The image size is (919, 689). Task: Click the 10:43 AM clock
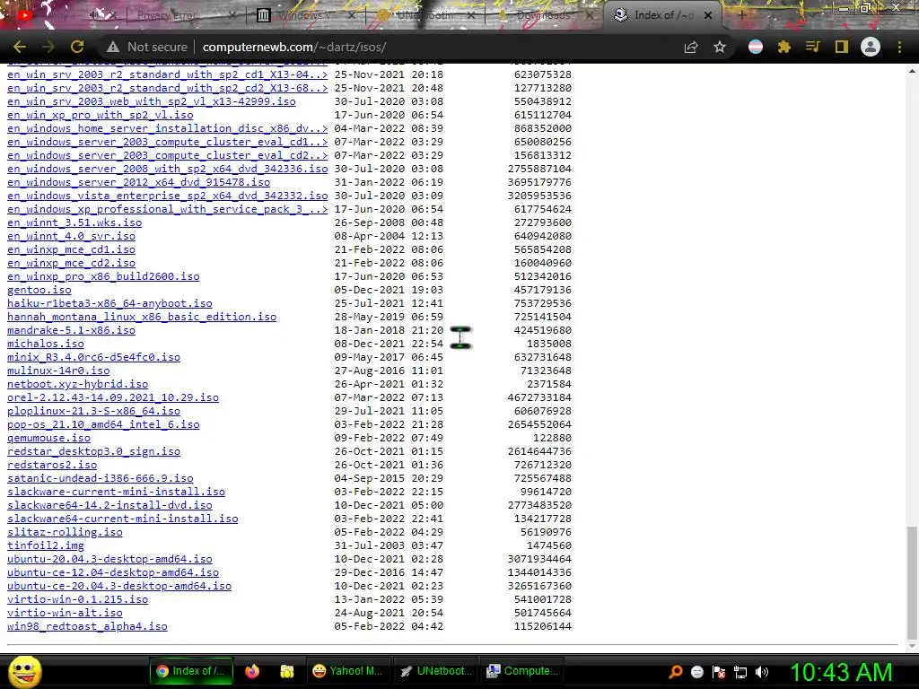[841, 673]
